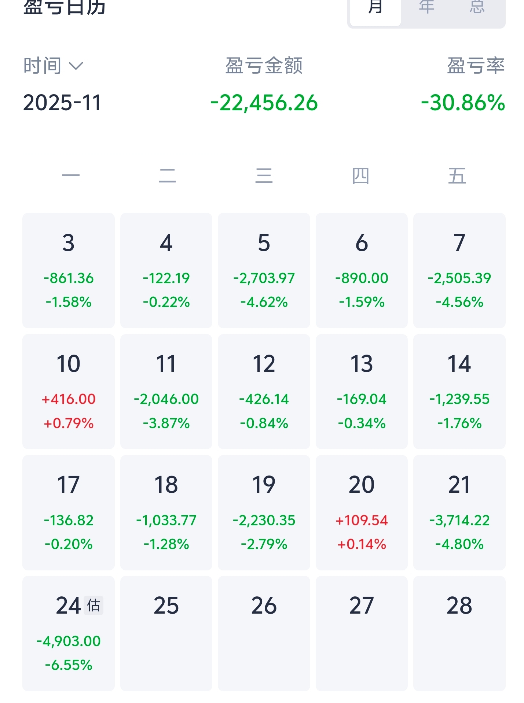Screen dimensions: 524x703
Task: Click the 2025-11 month value
Action: [62, 103]
